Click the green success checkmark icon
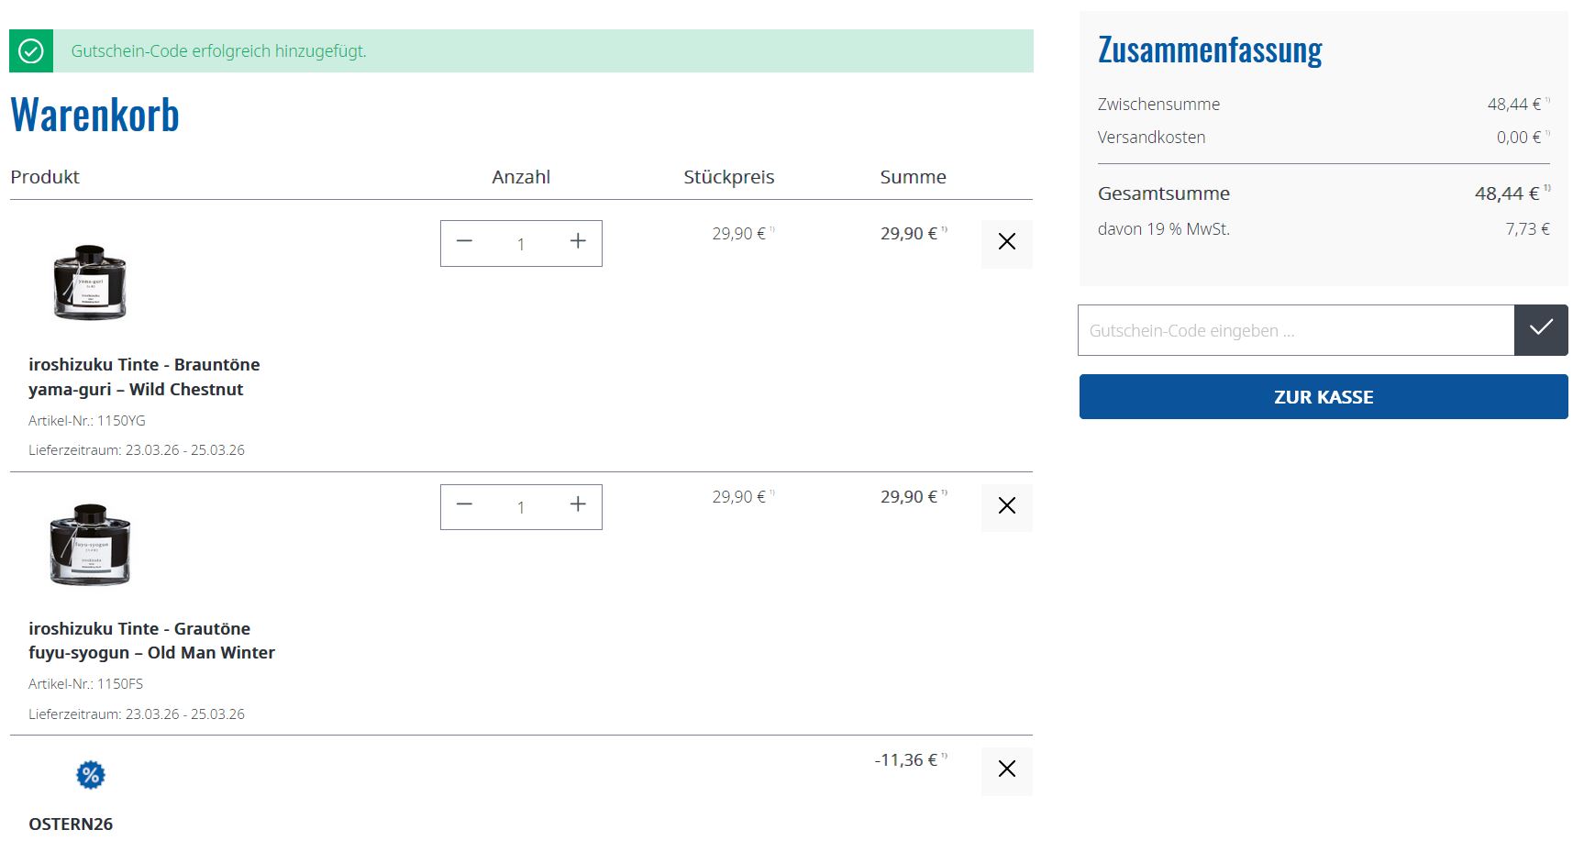 click(31, 51)
